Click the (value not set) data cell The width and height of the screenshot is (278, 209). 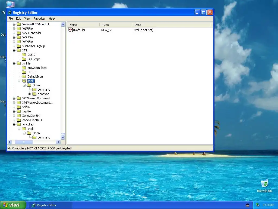coord(143,30)
